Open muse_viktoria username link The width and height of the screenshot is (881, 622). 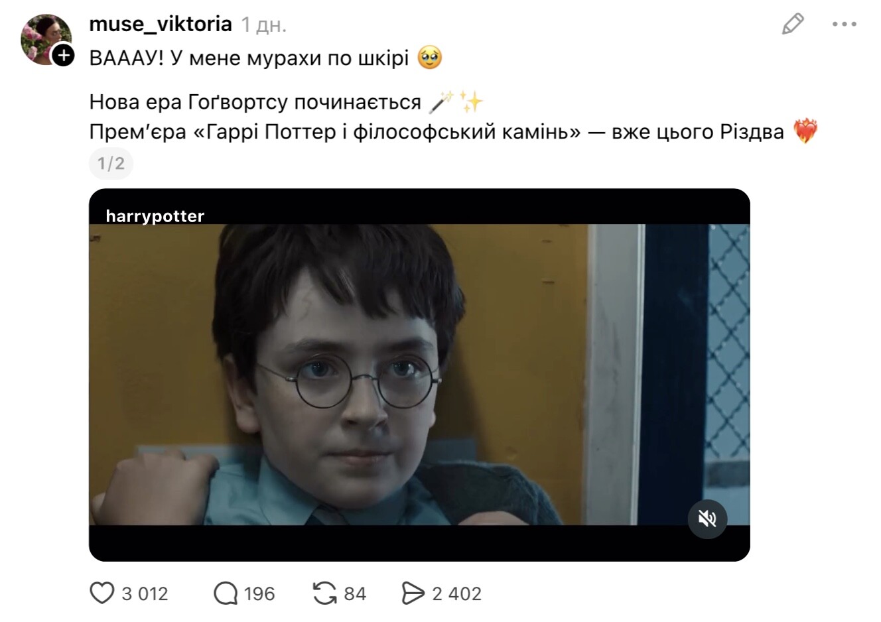pos(161,24)
